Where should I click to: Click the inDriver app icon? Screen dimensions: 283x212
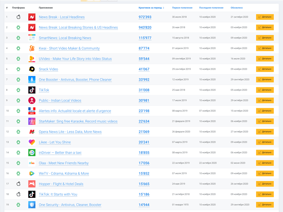[32, 153]
